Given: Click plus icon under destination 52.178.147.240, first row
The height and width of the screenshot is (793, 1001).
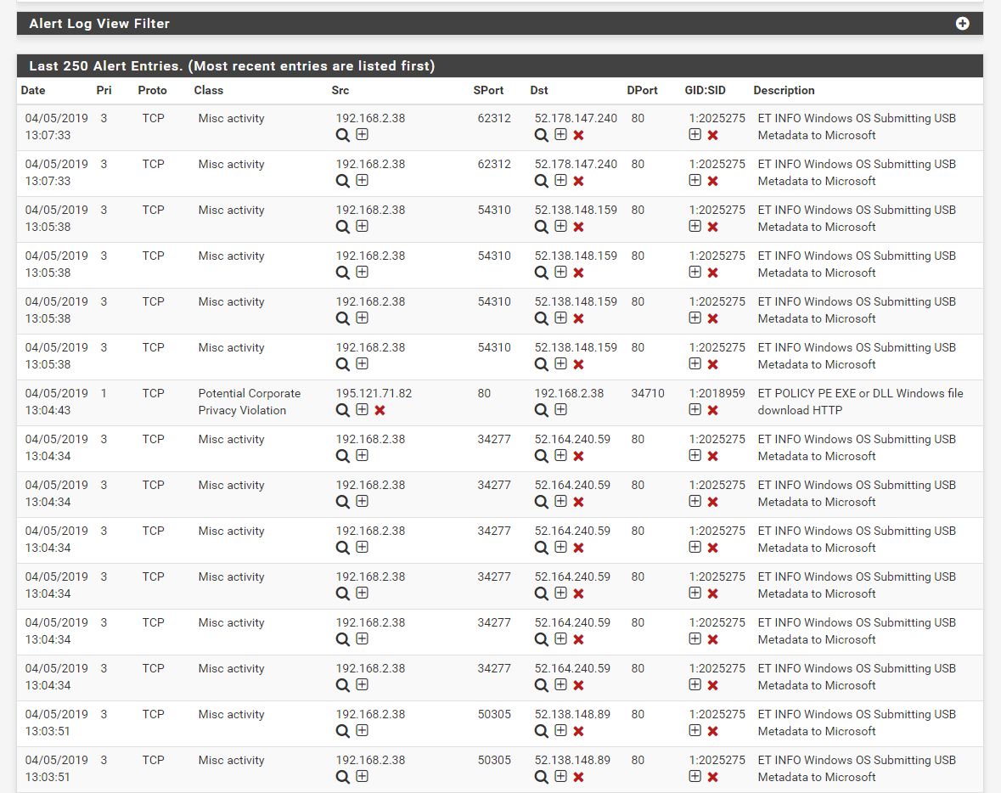Looking at the screenshot, I should (x=560, y=134).
